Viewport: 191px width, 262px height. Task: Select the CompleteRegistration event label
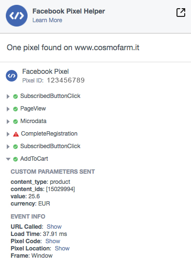49,134
